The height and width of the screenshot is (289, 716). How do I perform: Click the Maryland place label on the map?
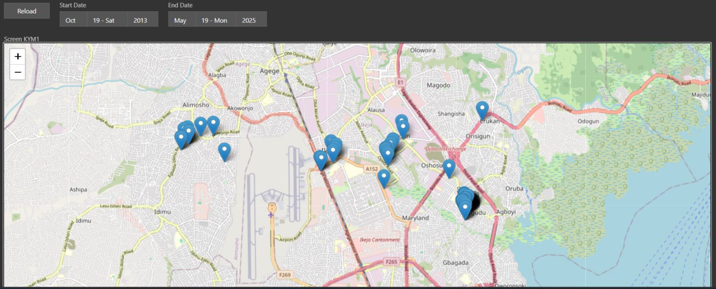pos(415,218)
